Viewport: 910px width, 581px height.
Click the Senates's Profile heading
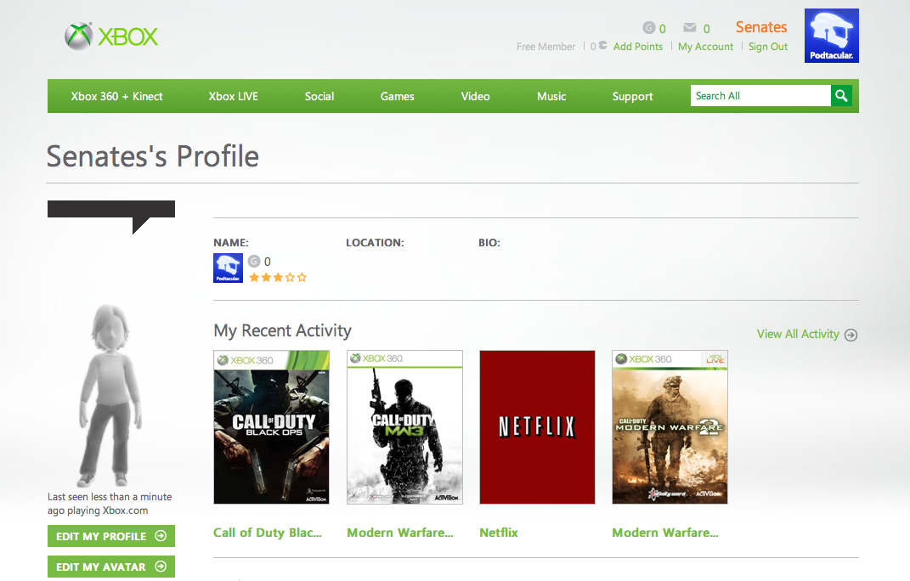pyautogui.click(x=153, y=156)
